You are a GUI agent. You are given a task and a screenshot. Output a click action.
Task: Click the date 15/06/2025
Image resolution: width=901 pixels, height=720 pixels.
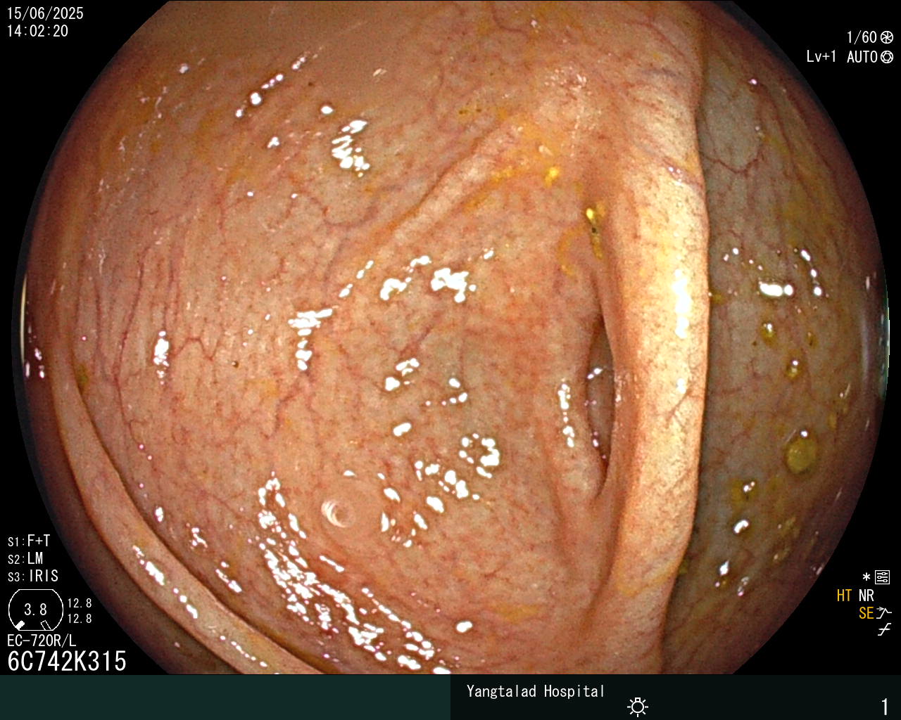pos(45,13)
